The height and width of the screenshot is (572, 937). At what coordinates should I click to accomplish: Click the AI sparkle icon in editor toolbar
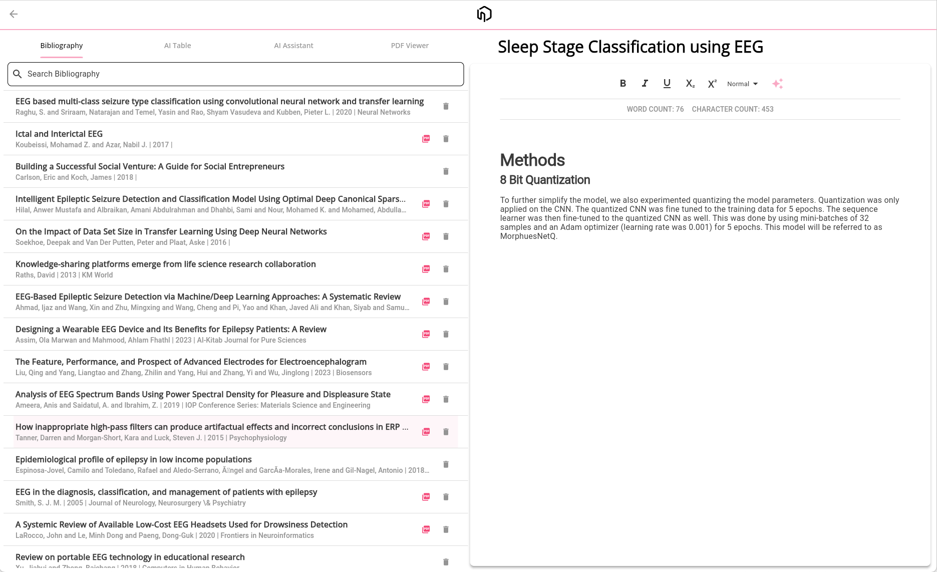click(x=777, y=84)
